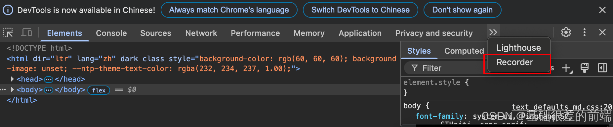
Task: Click the info icon in notification bar
Action: [x=8, y=10]
